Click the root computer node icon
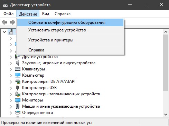Screen dimensions: 169x126 click(11, 32)
